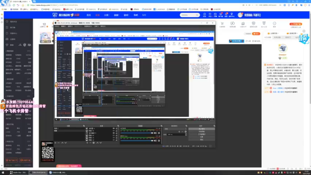Image resolution: width=311 pixels, height=175 pixels.
Task: Pop out the Audio Mixer dock panel
Action: (x=161, y=126)
